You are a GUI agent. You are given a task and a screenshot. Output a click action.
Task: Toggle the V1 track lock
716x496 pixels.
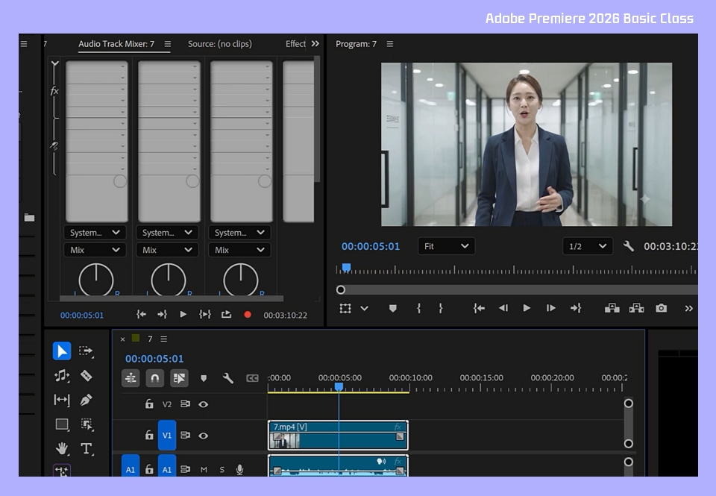[149, 436]
